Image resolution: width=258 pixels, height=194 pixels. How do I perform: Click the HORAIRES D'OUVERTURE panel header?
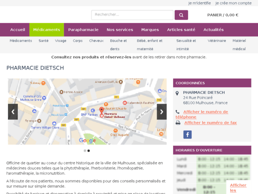click(212, 150)
